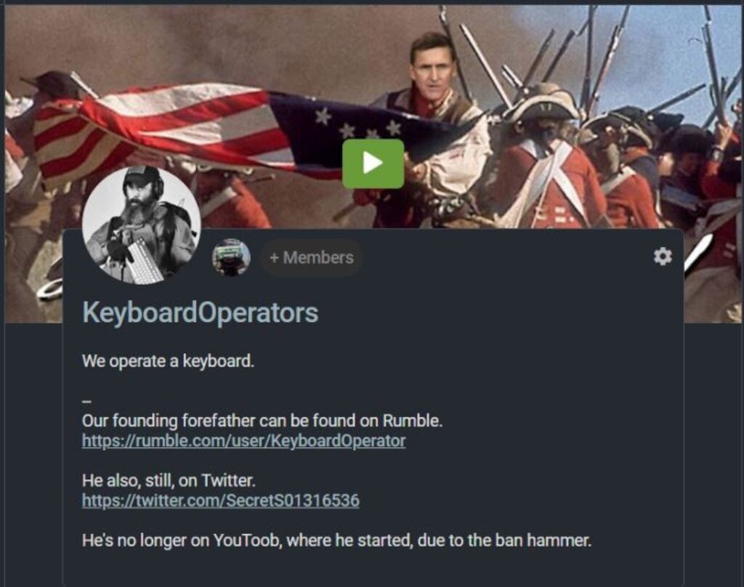
Task: Click the + Members button
Action: (x=311, y=258)
